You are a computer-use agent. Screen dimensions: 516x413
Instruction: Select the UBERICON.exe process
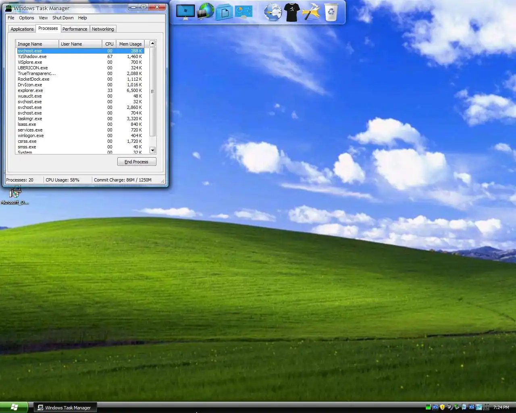[x=80, y=68]
